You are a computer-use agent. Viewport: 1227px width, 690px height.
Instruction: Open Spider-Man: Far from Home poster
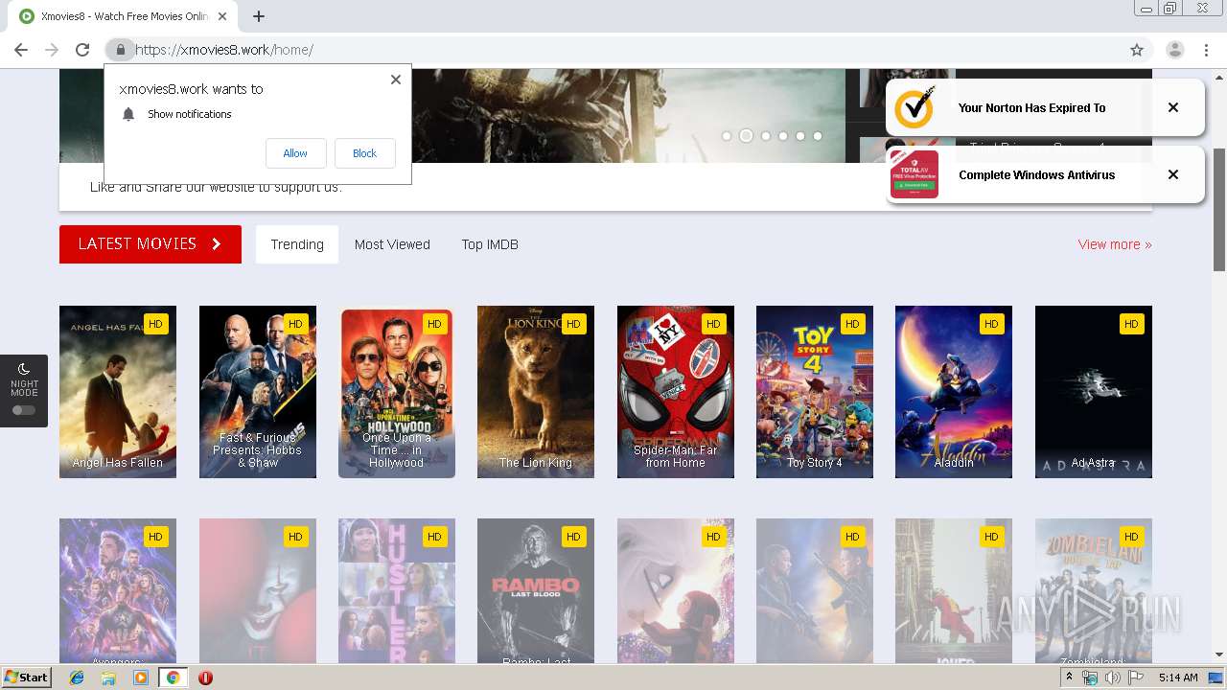(676, 392)
